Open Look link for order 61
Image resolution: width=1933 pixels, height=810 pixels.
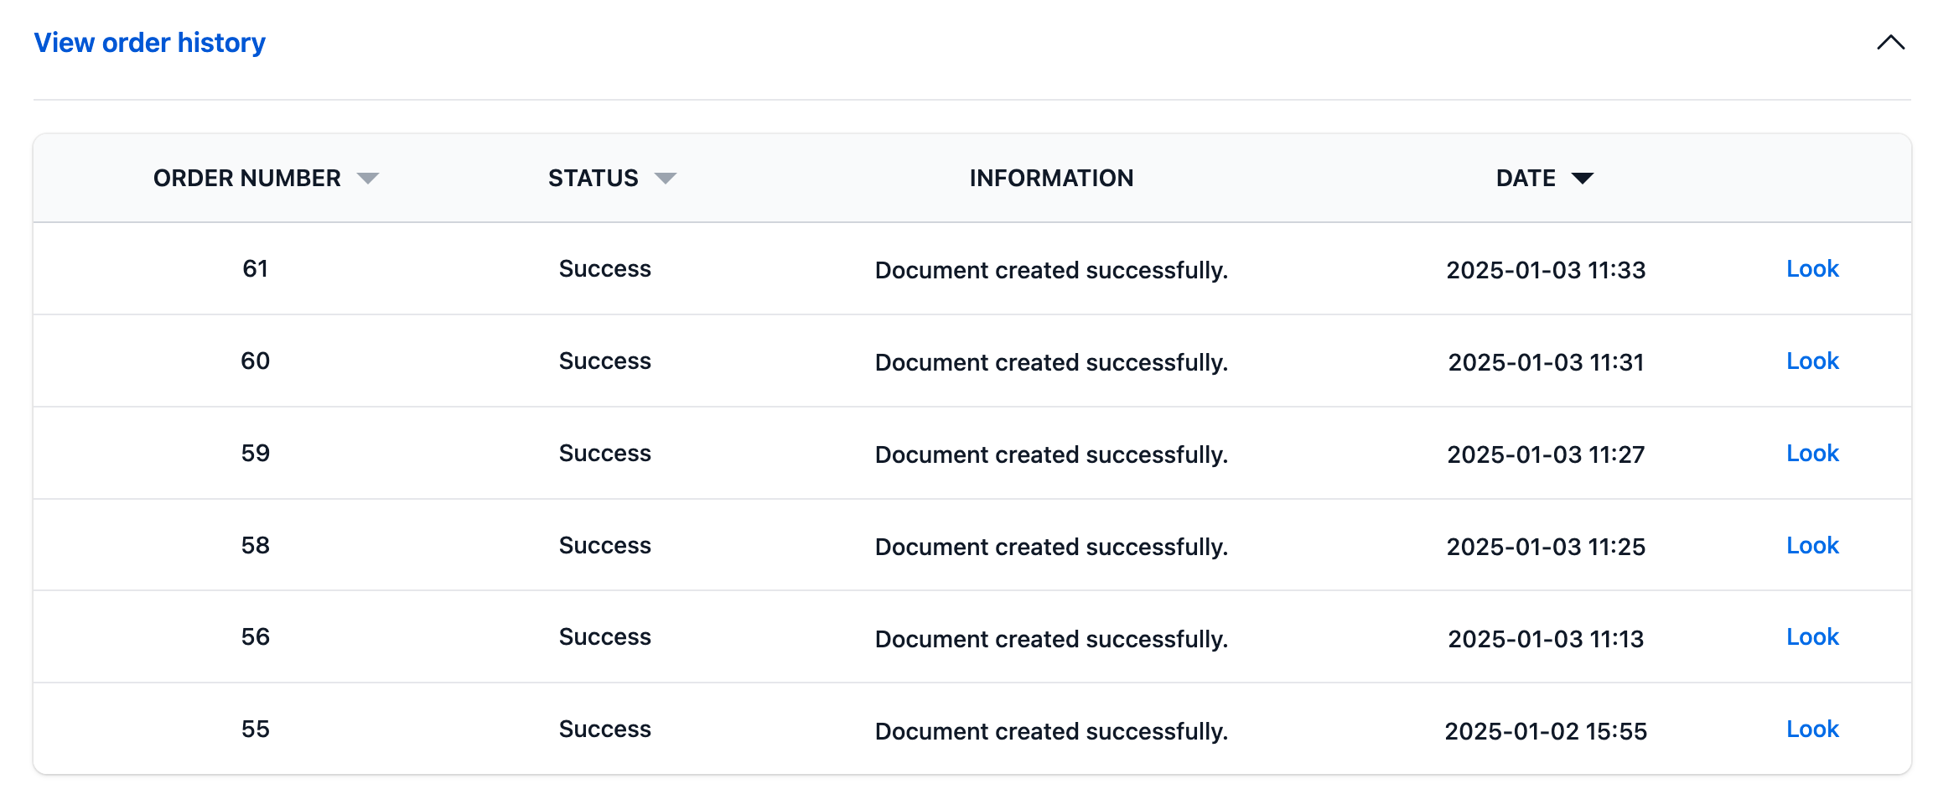coord(1812,269)
